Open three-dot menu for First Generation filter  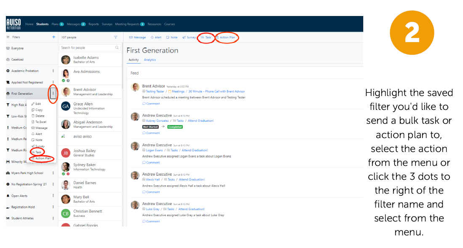53,93
